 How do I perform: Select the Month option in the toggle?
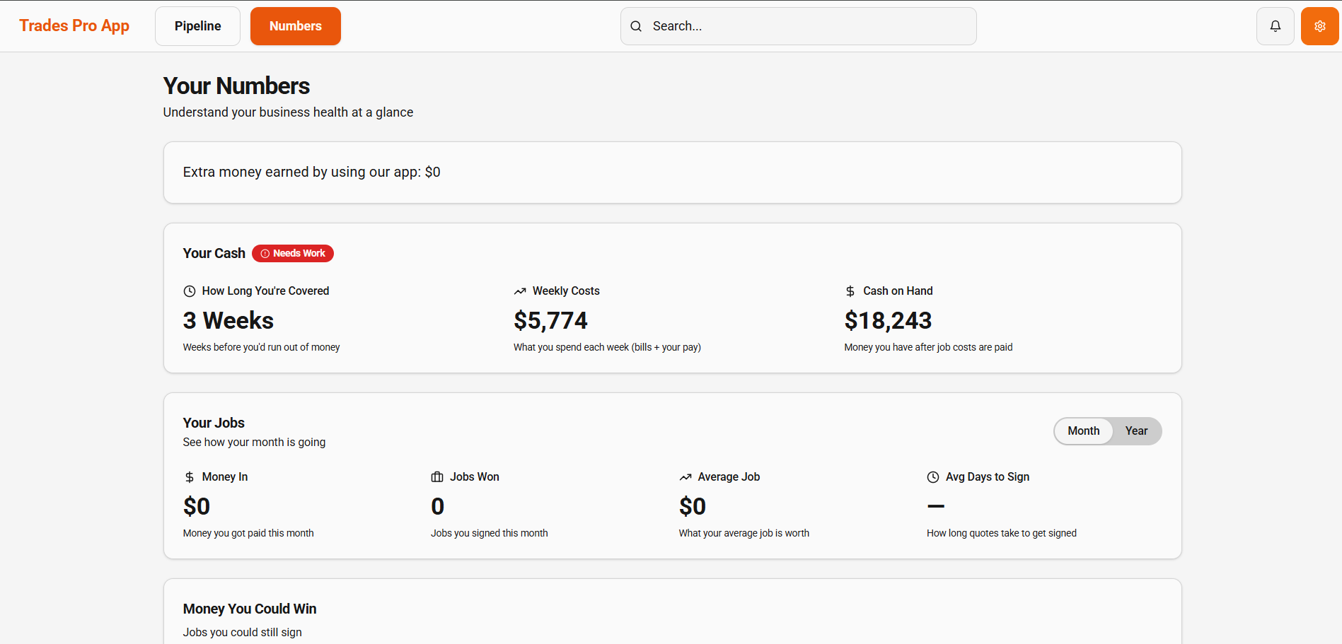click(1083, 431)
